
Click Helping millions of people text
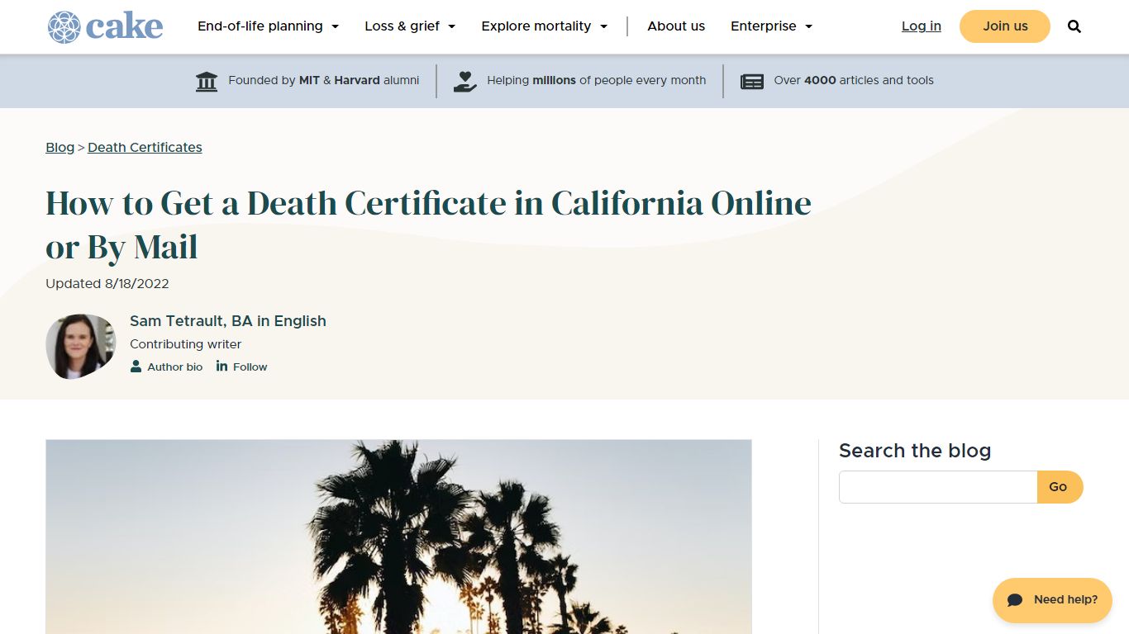pyautogui.click(x=597, y=81)
